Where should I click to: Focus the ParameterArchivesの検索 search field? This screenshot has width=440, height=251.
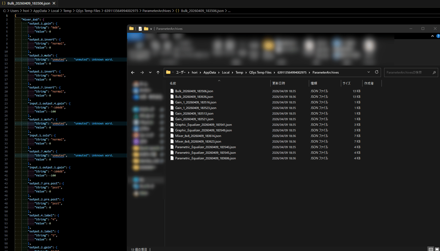click(x=408, y=72)
